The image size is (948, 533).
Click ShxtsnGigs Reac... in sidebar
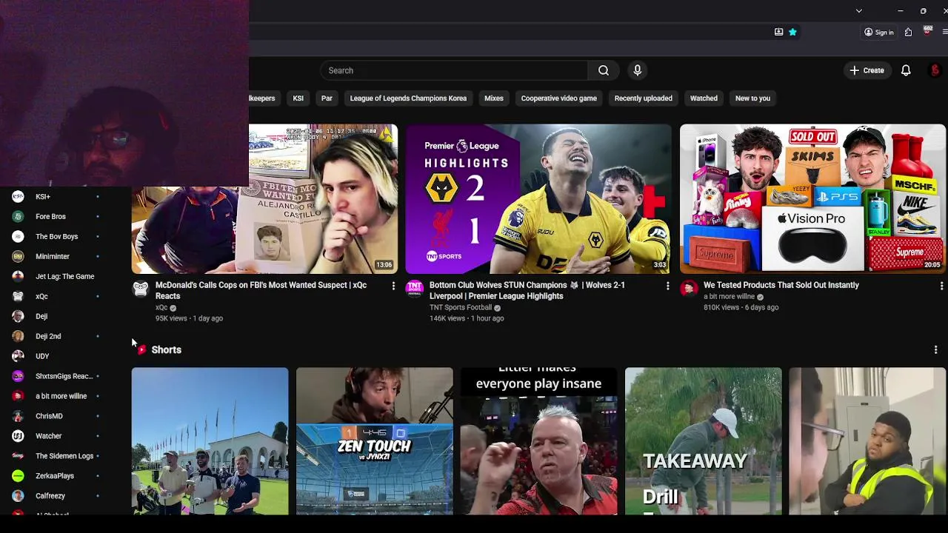64,376
